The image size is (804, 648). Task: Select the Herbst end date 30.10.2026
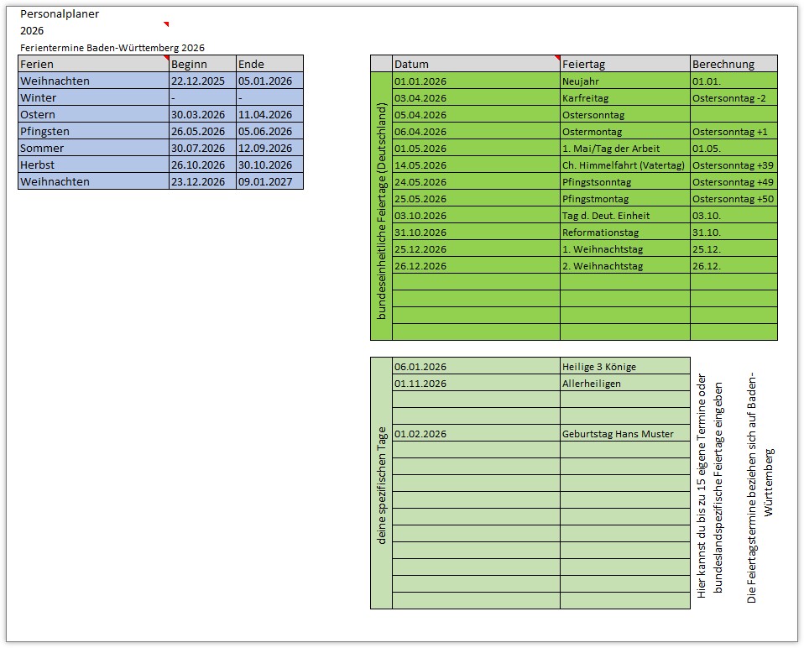point(269,165)
